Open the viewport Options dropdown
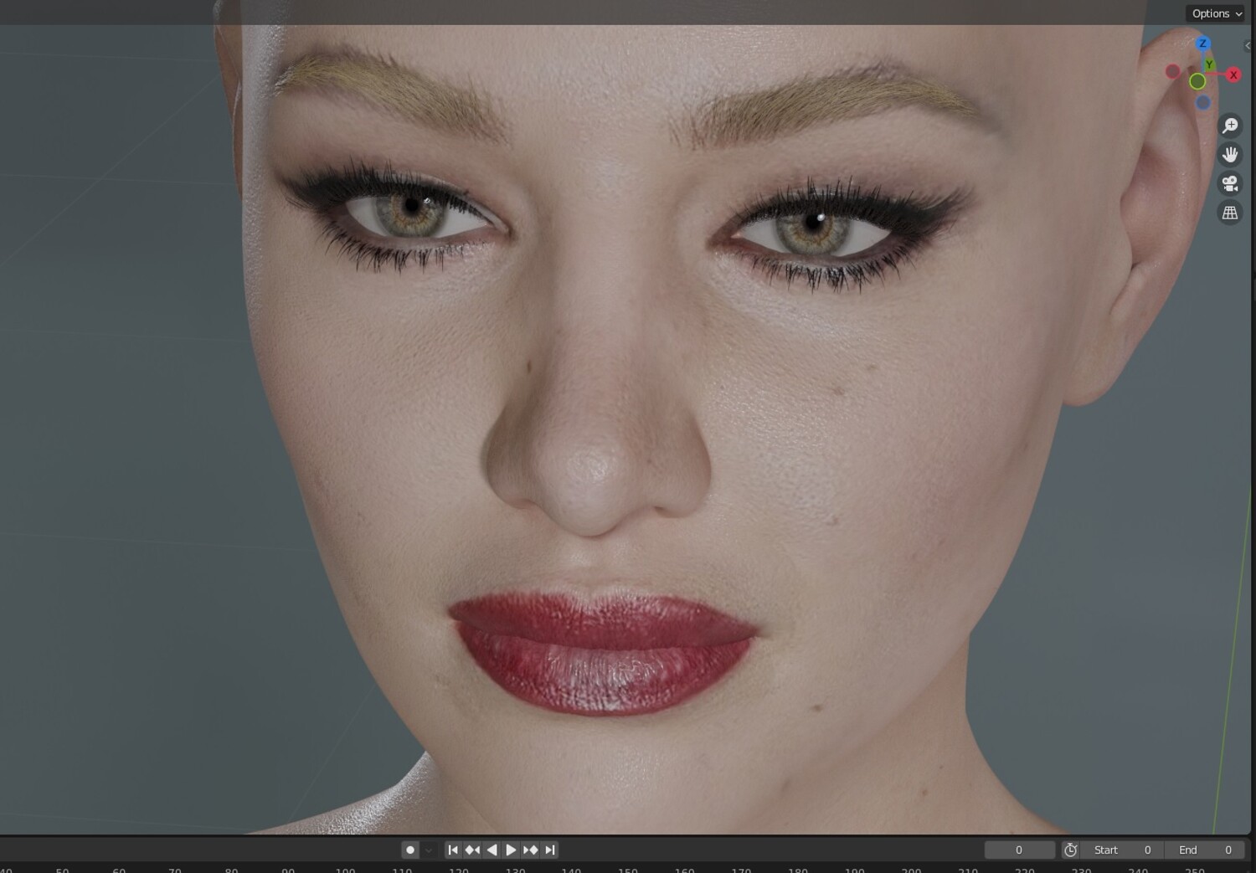This screenshot has height=873, width=1256. (x=1215, y=13)
